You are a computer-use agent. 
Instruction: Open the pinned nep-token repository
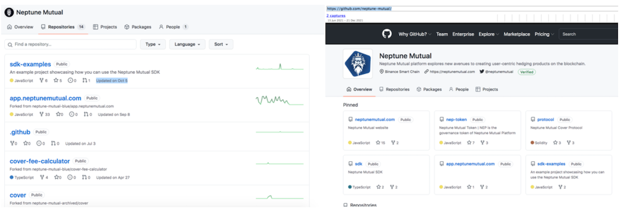(x=456, y=120)
